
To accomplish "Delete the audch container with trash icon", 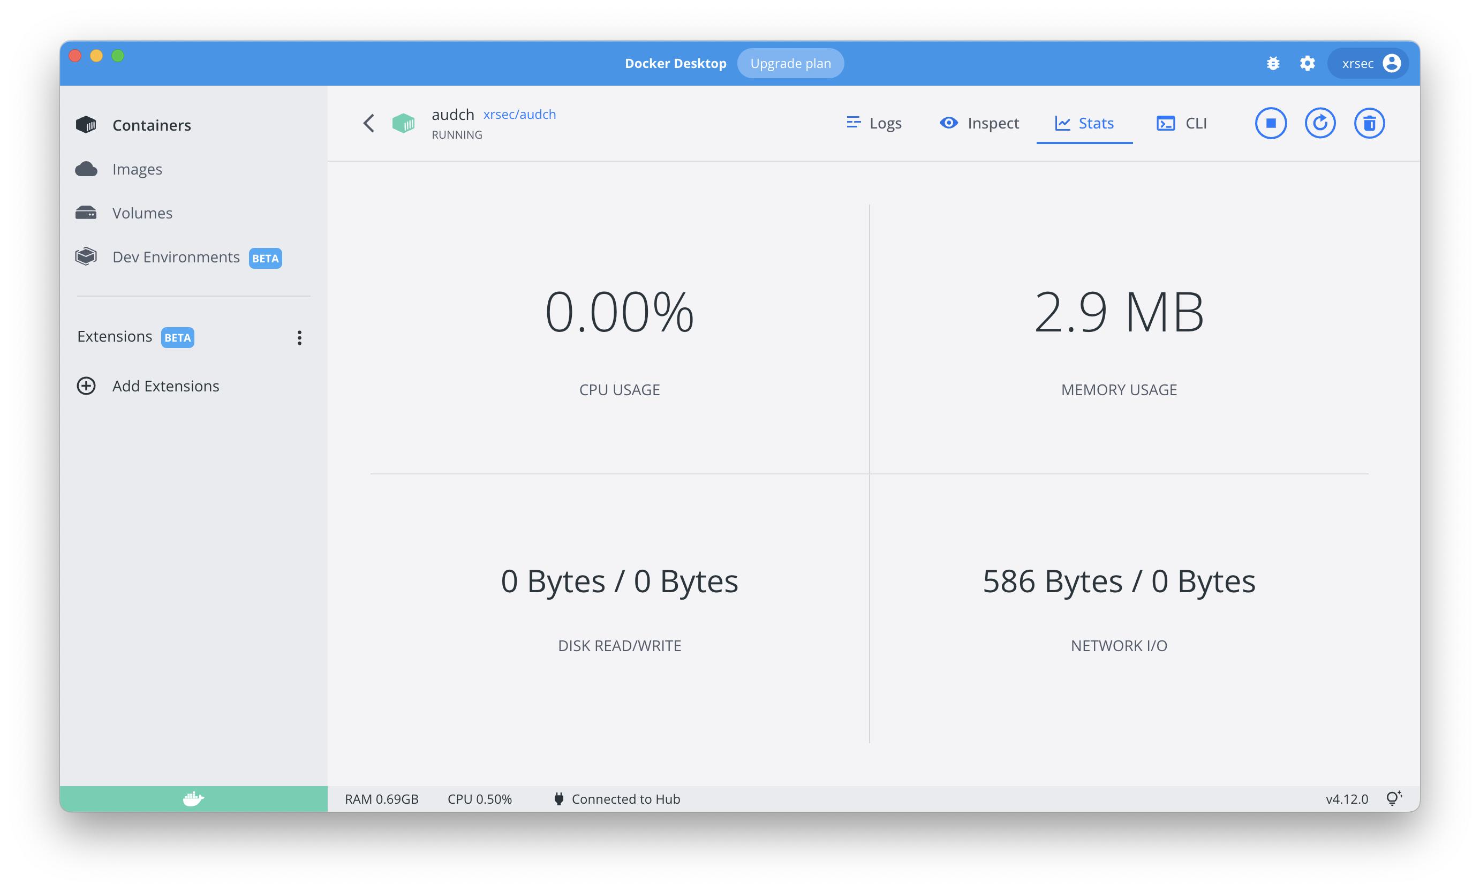I will (x=1369, y=123).
